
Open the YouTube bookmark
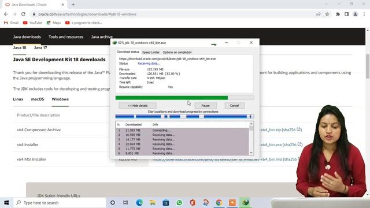point(32,23)
